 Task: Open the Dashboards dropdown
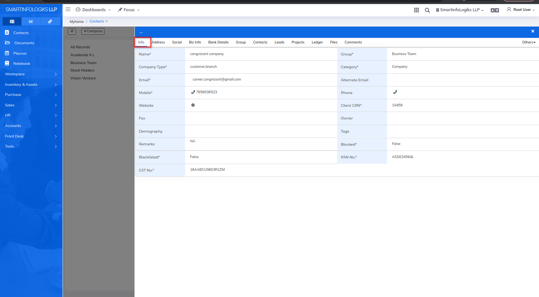click(x=93, y=10)
